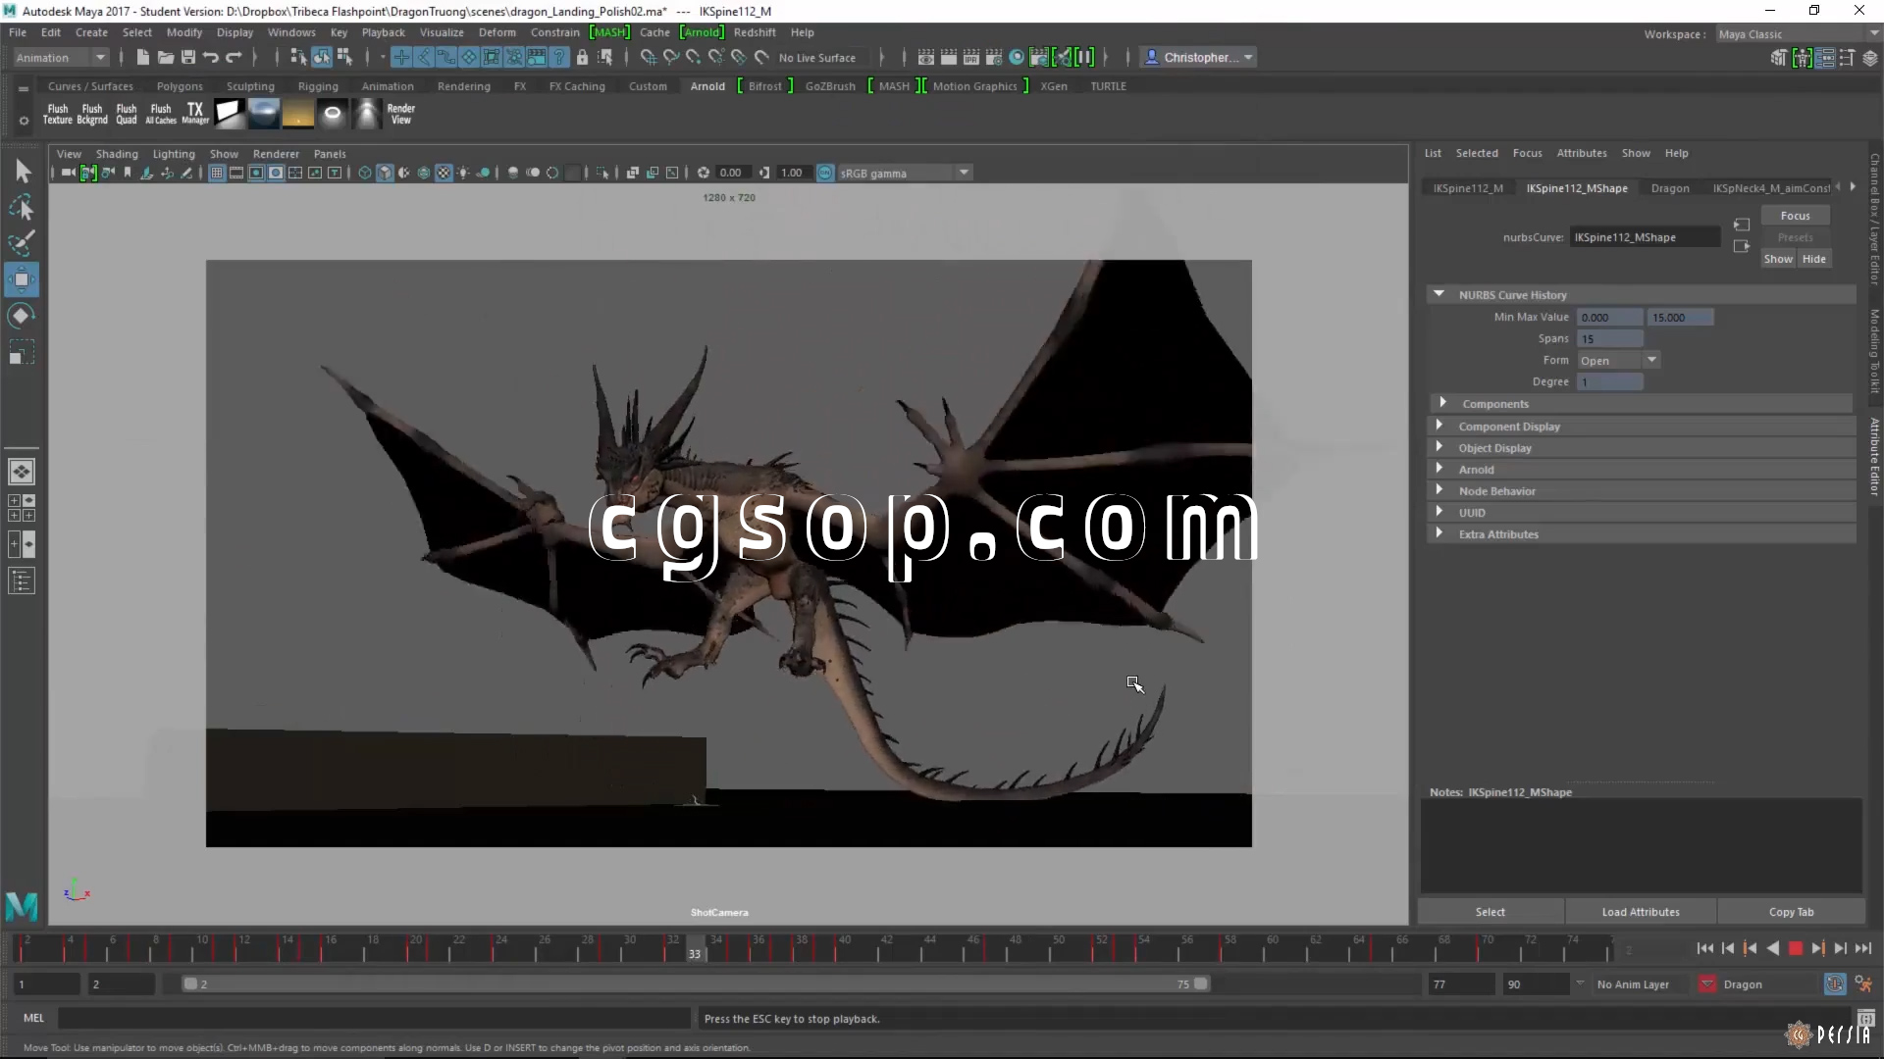Go to start of playback range
Viewport: 1884px width, 1059px height.
pos(1704,948)
